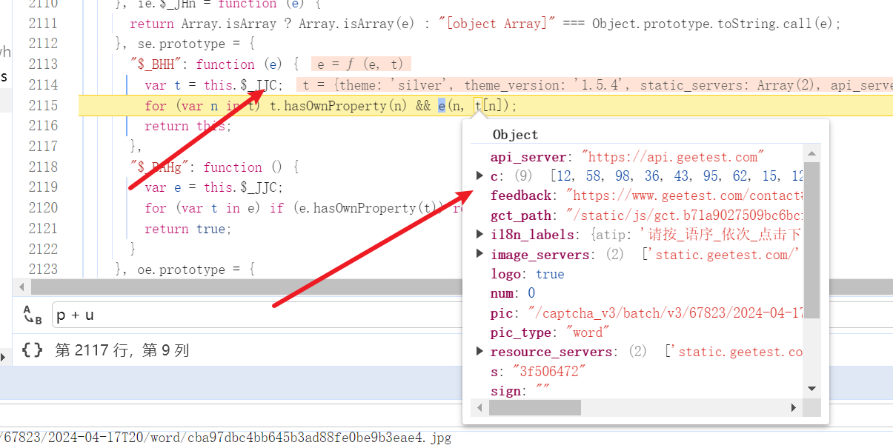The width and height of the screenshot is (893, 448).
Task: Expand the i18n_labels property
Action: (x=479, y=235)
